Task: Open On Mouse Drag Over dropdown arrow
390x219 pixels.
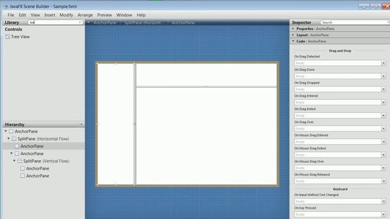Action: [383, 168]
